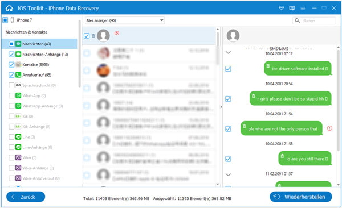Click the 'girls please don't be so stupid' bubble
Viewport: 342px width, 208px height.
[291, 98]
